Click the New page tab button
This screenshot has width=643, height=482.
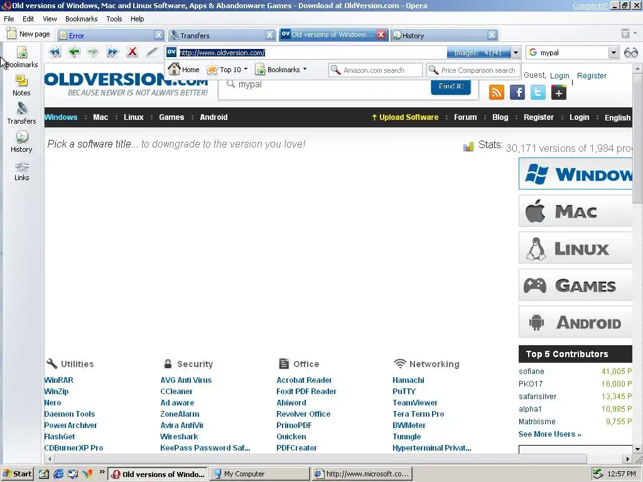click(28, 34)
